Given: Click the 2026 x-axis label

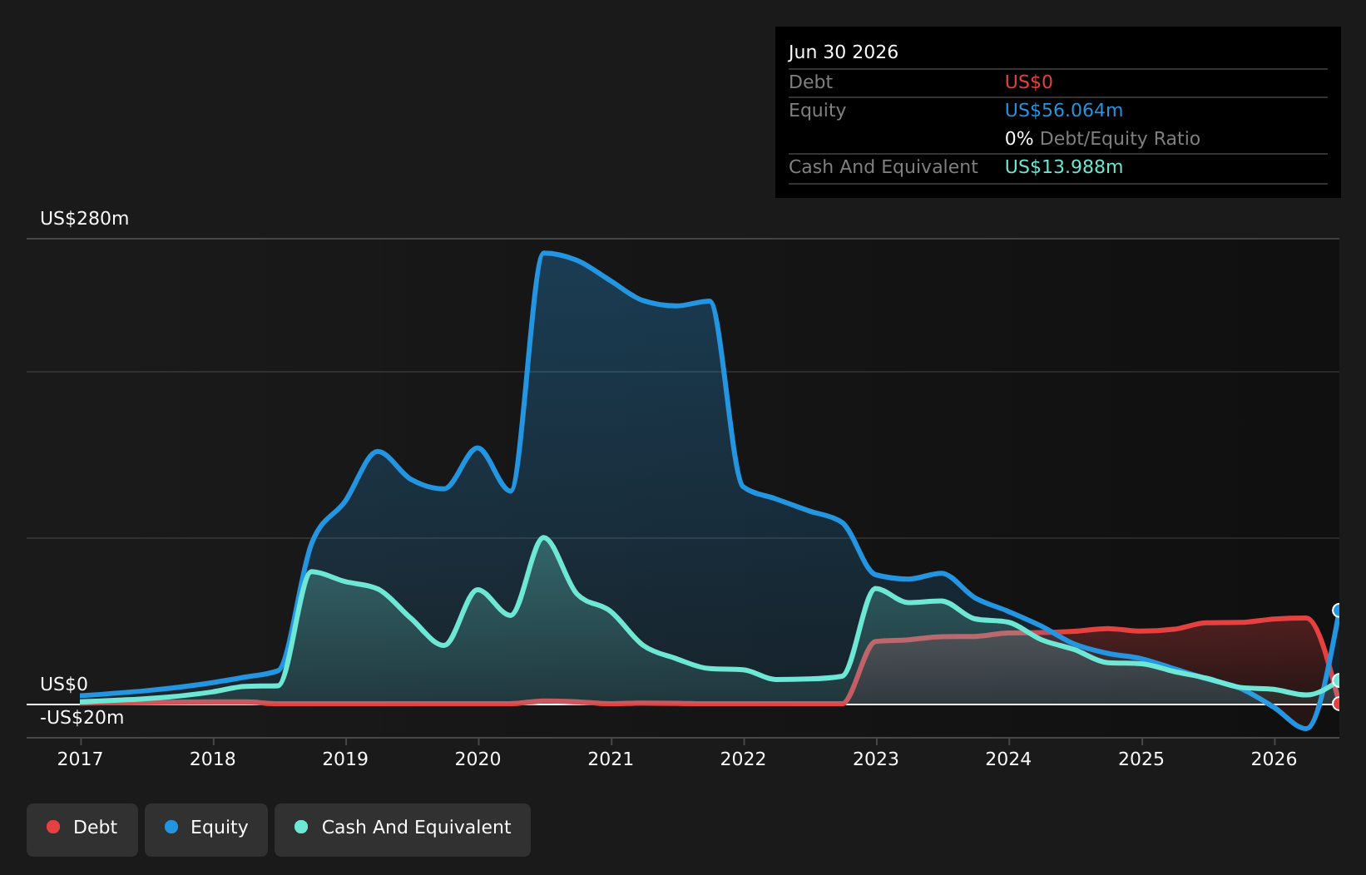Looking at the screenshot, I should click(1274, 759).
